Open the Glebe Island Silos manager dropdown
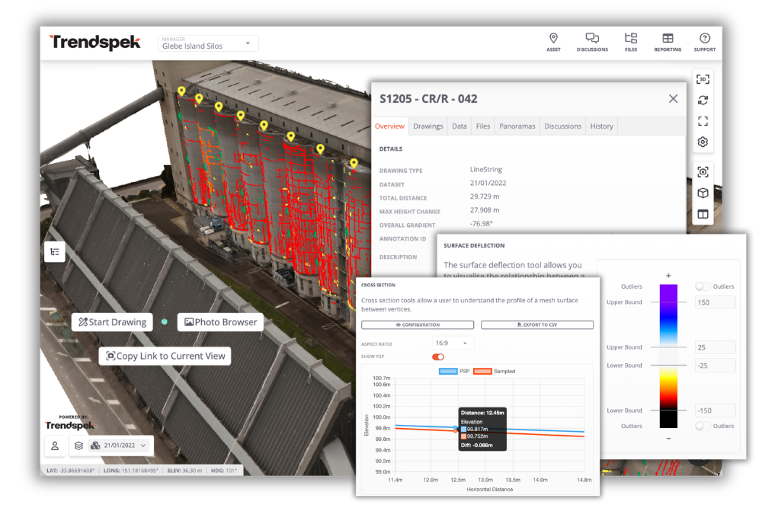The width and height of the screenshot is (762, 508). point(208,43)
